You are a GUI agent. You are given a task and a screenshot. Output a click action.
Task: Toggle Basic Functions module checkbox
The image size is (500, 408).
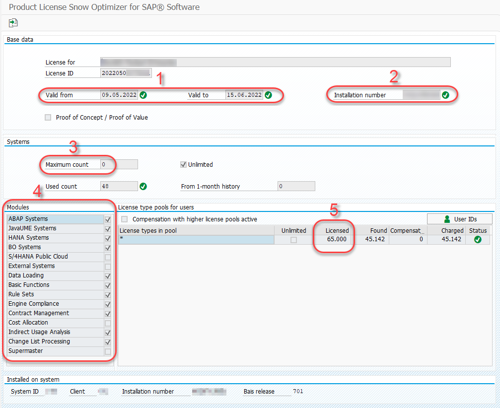[108, 285]
